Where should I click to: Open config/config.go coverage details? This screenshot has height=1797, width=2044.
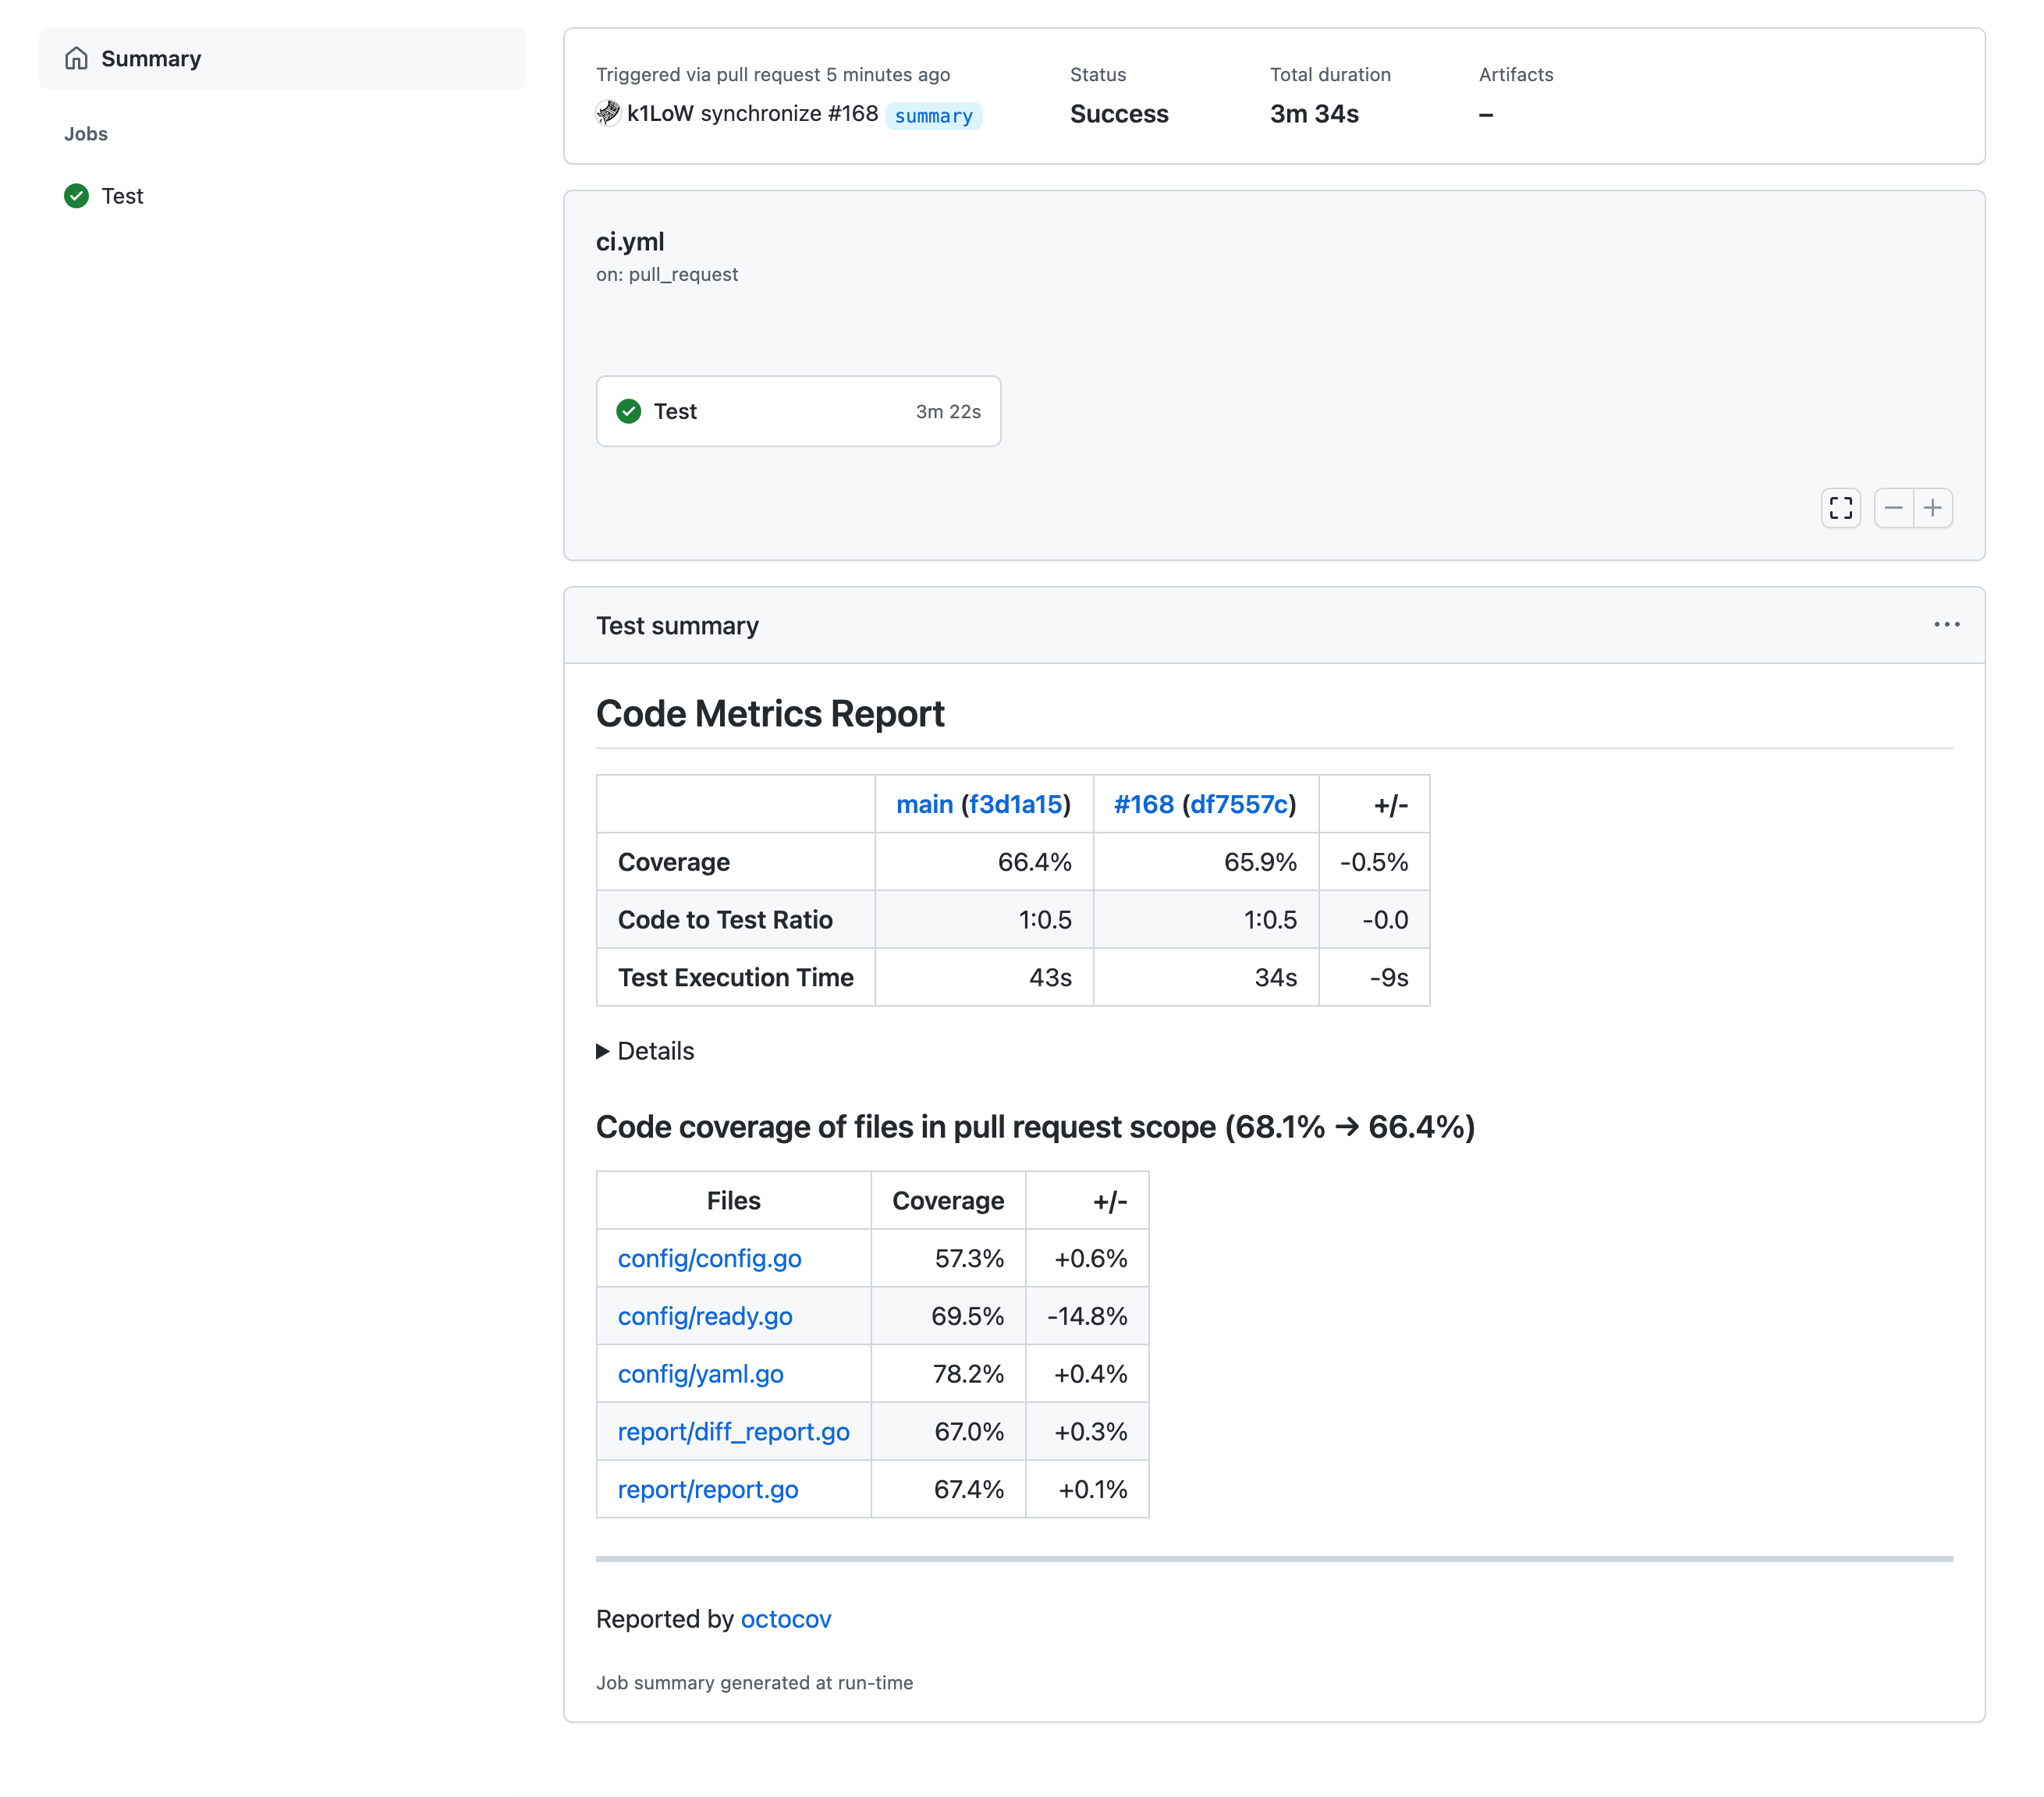pos(709,1258)
